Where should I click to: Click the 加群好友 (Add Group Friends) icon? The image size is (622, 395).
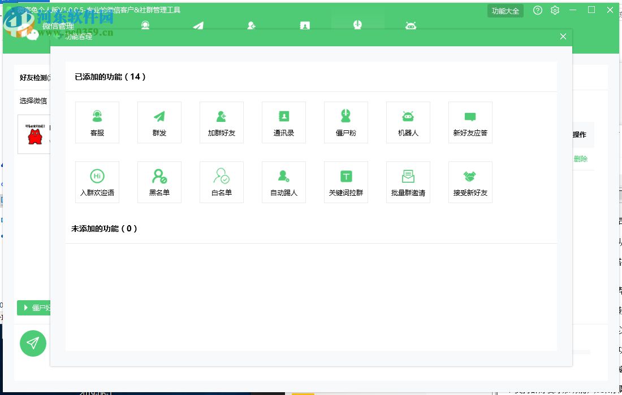[x=221, y=122]
